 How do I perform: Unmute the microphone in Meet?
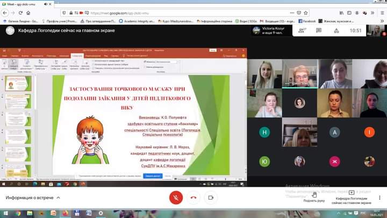(x=176, y=198)
